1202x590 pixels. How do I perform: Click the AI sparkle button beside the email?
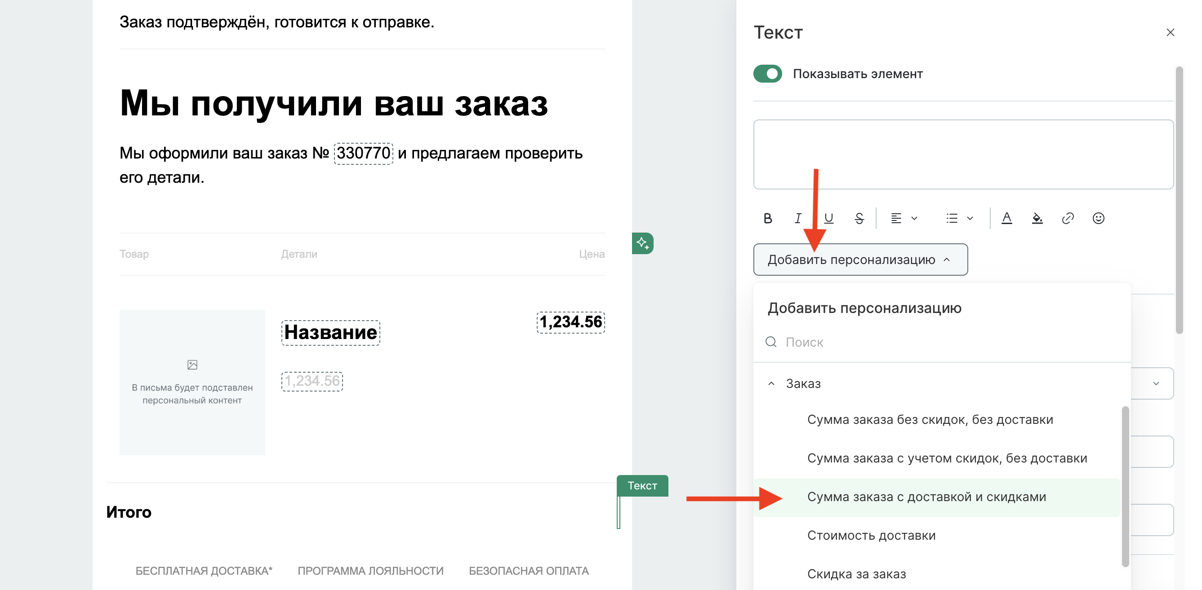point(642,243)
